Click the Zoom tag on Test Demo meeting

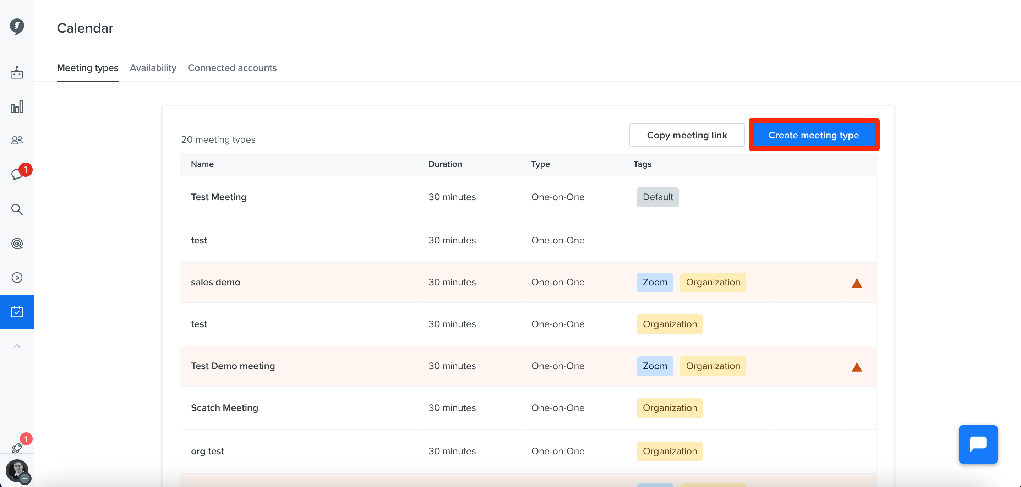[x=655, y=366]
